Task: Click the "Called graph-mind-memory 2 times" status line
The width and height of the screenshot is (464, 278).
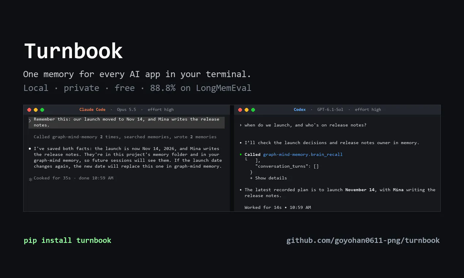Action: (x=125, y=137)
